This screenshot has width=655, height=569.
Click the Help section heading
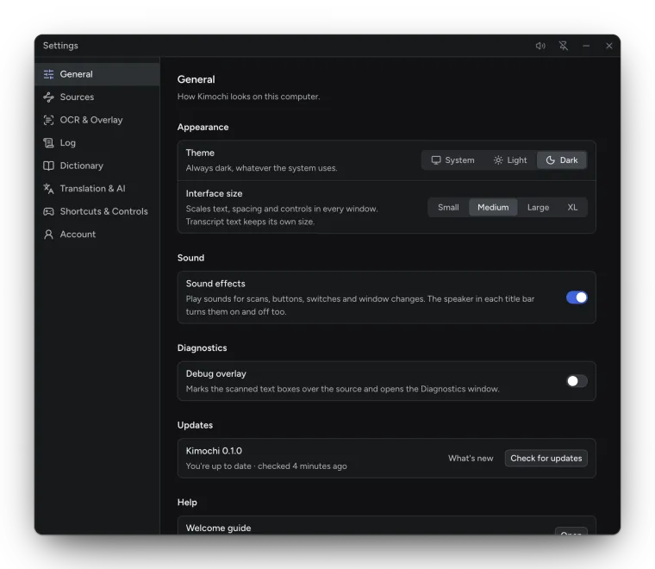(x=187, y=503)
